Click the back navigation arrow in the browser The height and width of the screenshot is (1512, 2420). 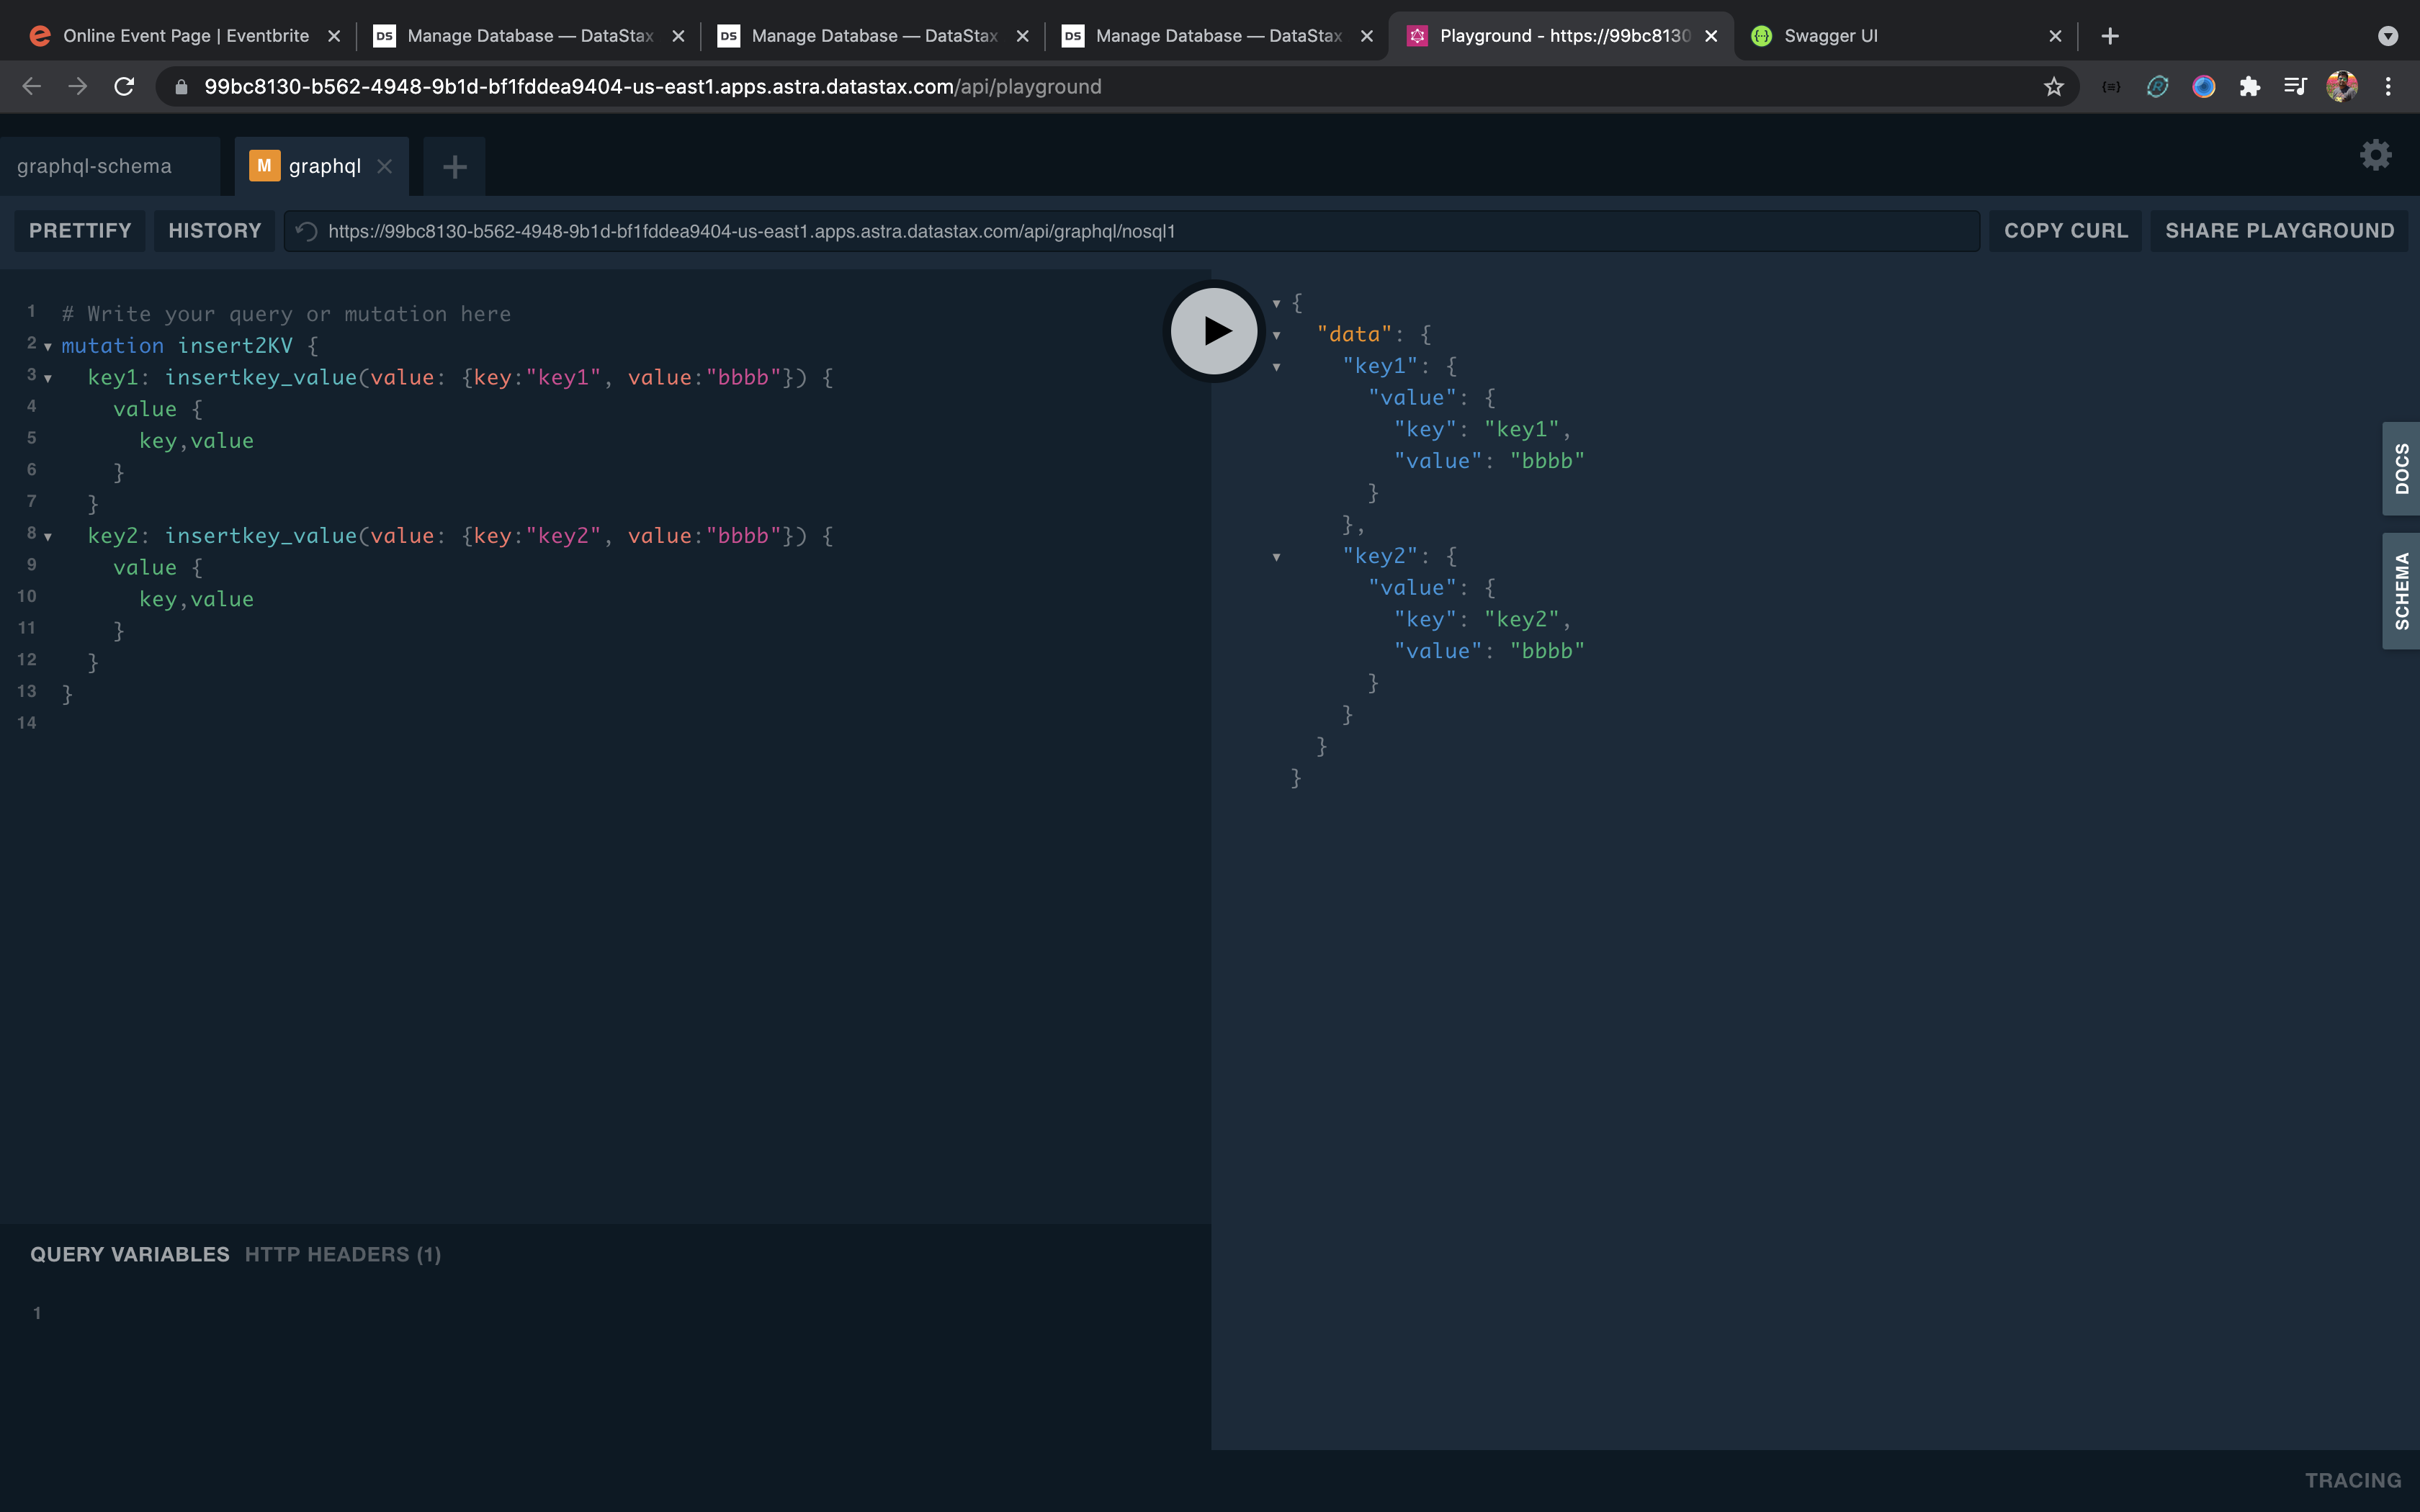click(x=31, y=86)
